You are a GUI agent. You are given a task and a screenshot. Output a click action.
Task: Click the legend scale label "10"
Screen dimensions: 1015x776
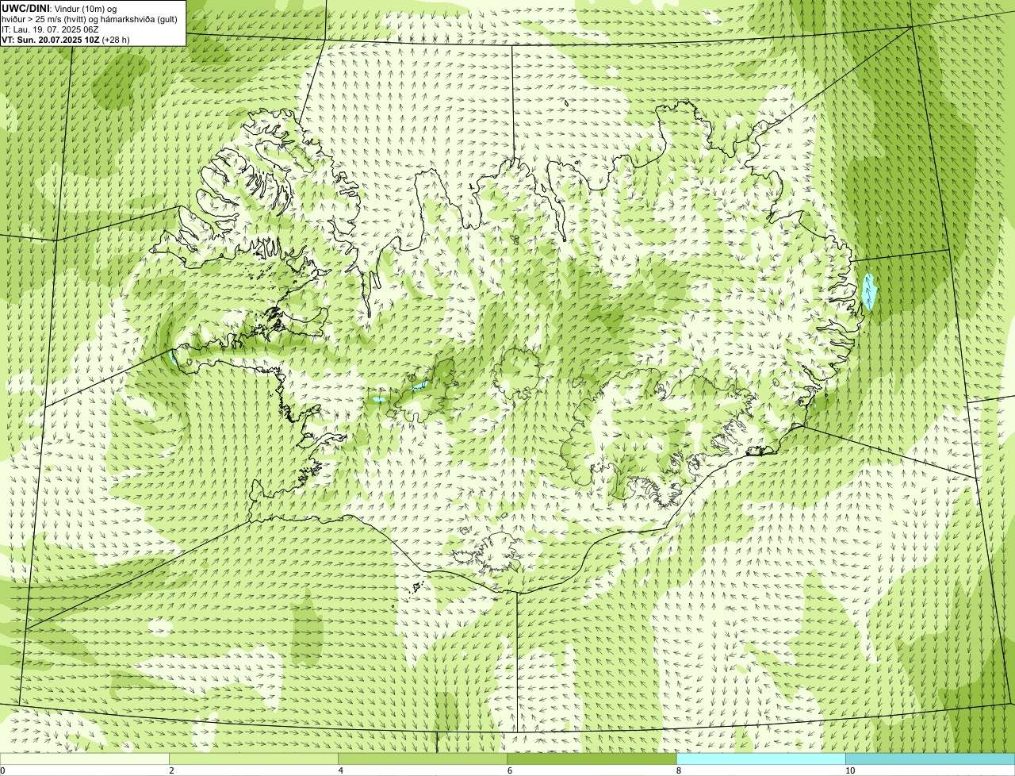point(850,771)
